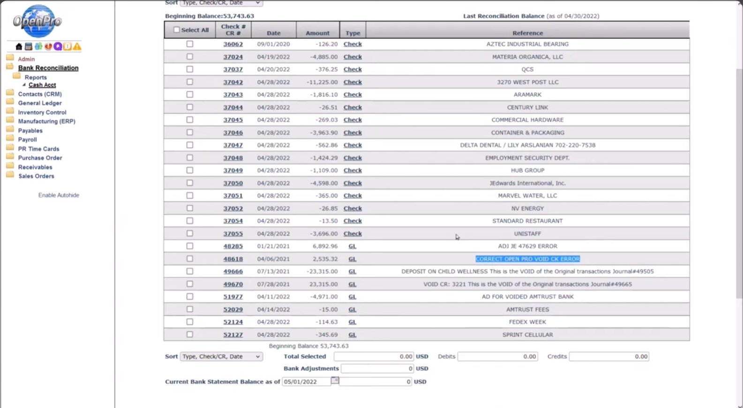Click the Current Bank Statement Balance amount field
Viewport: 743px width, 408px height.
point(376,382)
